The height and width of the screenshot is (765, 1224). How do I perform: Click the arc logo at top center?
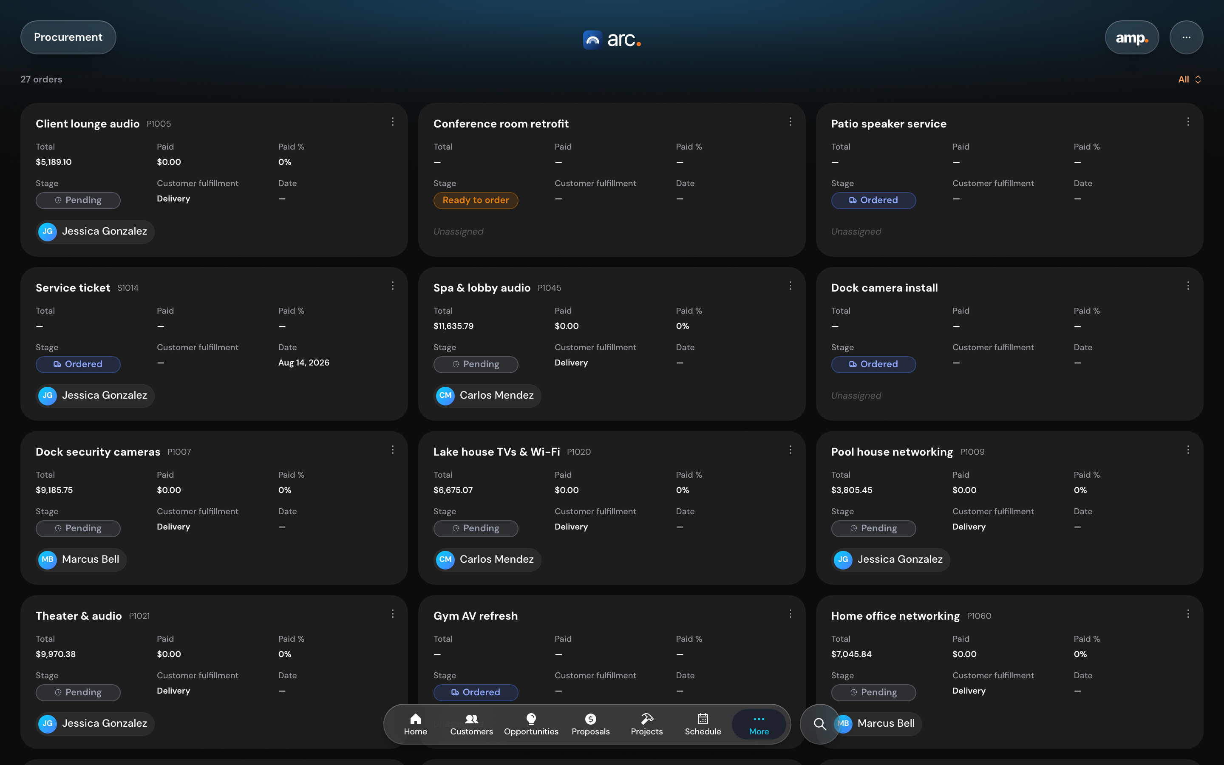pos(612,39)
